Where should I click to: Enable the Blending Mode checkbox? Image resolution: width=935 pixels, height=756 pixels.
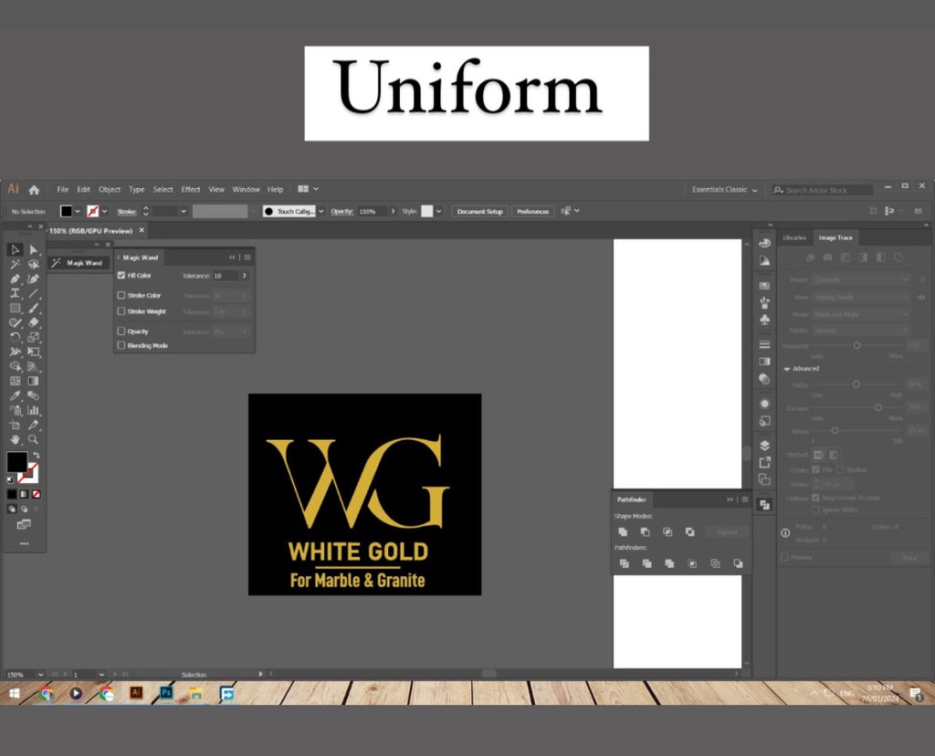coord(121,345)
